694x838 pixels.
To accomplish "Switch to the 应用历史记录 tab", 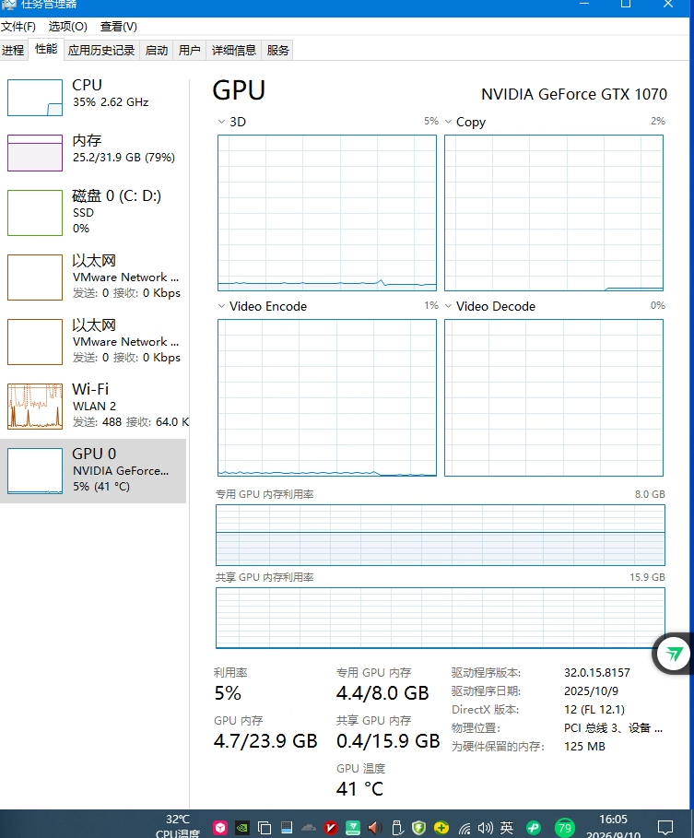I will [x=101, y=50].
